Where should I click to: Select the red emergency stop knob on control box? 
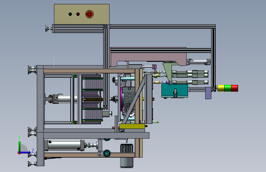click(x=89, y=14)
